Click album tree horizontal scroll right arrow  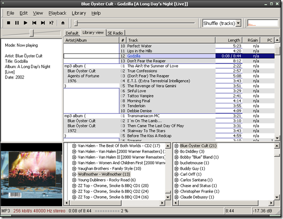162,203
